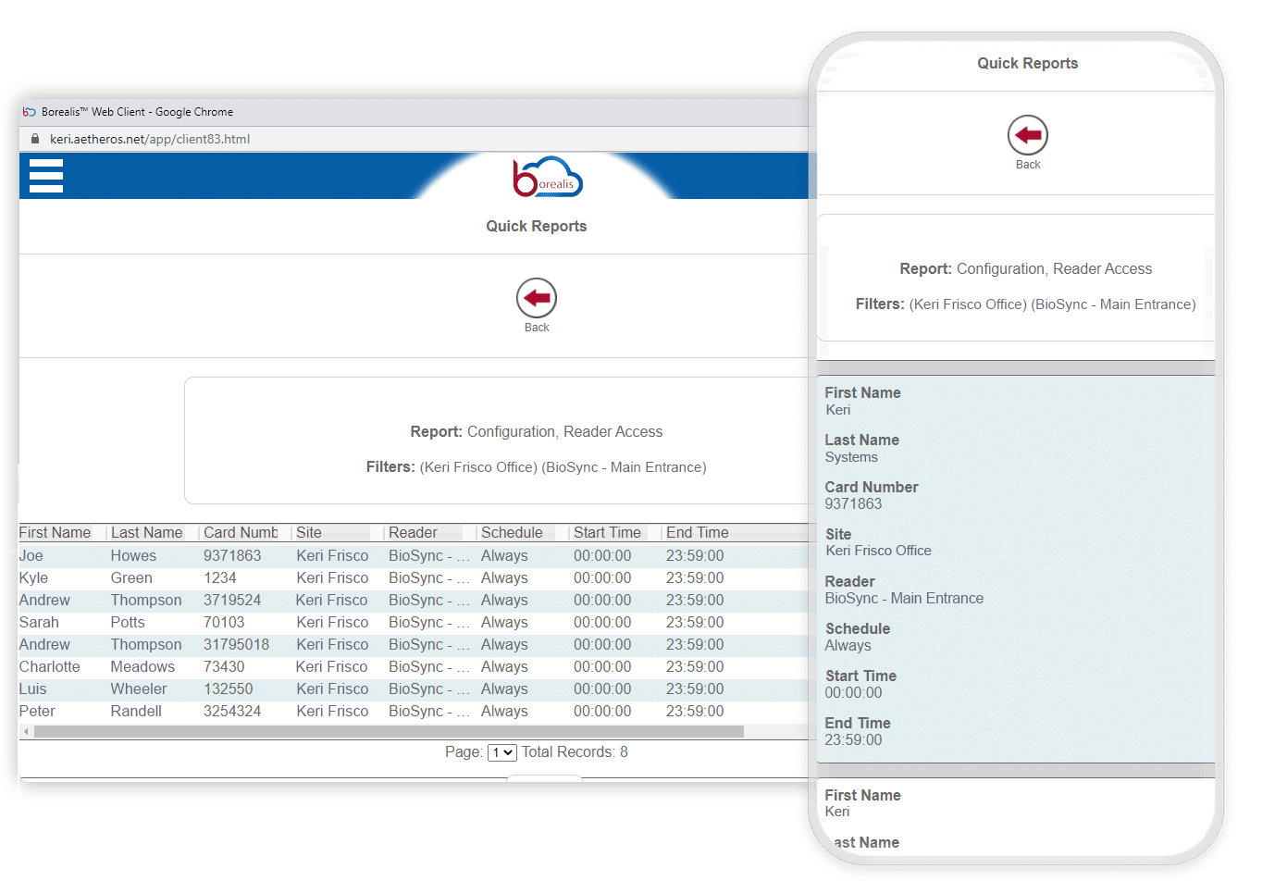Click the Borealis cloud logo

pos(548,177)
